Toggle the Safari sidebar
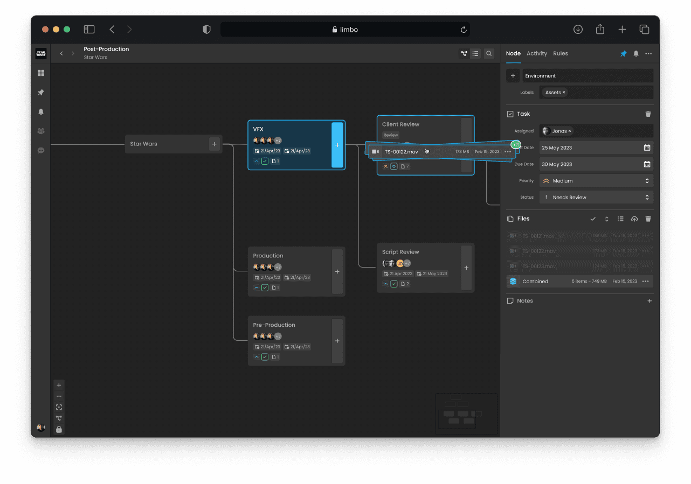Image resolution: width=691 pixels, height=484 pixels. (89, 30)
